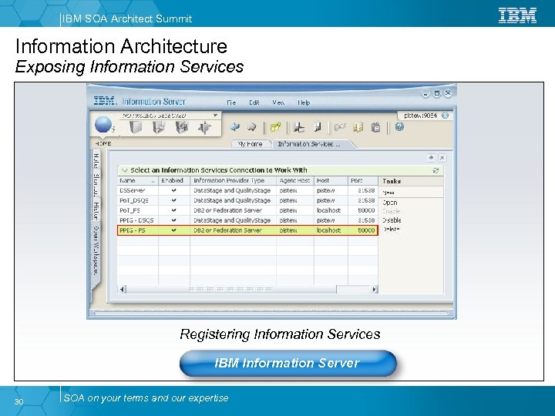This screenshot has height=416, width=555.
Task: Click the Delete task link
Action: pos(391,229)
